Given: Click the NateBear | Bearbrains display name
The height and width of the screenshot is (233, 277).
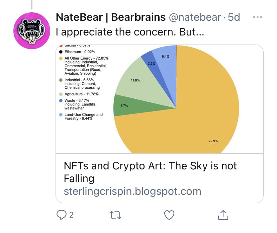Looking at the screenshot, I should tap(110, 17).
